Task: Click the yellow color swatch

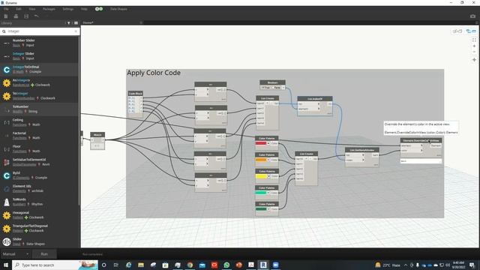Action: (261, 176)
